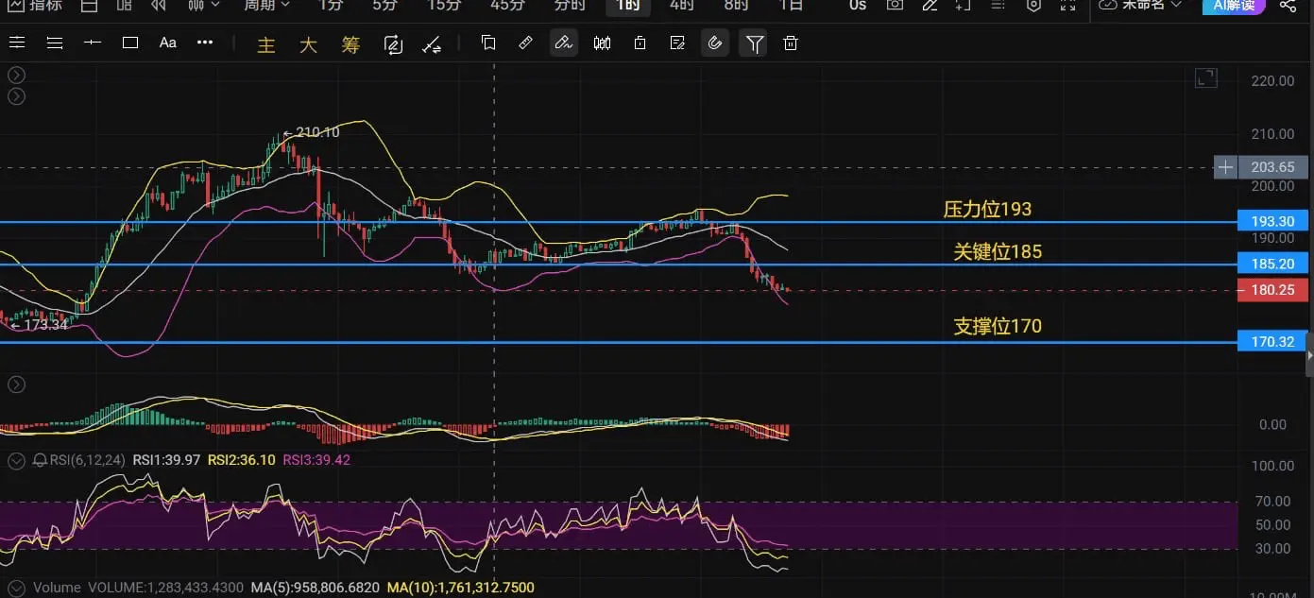Switch to the 5分 timeframe
1314x598 pixels.
coord(384,5)
